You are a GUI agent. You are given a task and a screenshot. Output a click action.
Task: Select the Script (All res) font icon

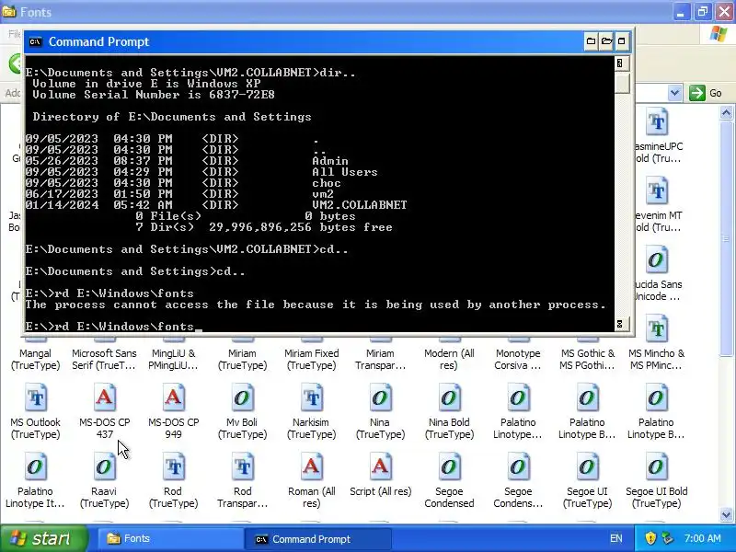click(380, 467)
